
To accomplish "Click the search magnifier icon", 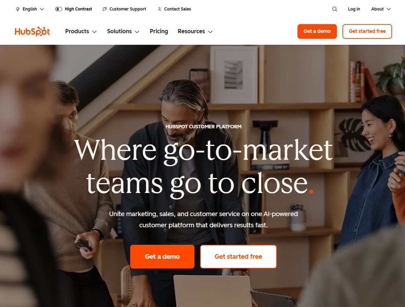I will click(334, 9).
